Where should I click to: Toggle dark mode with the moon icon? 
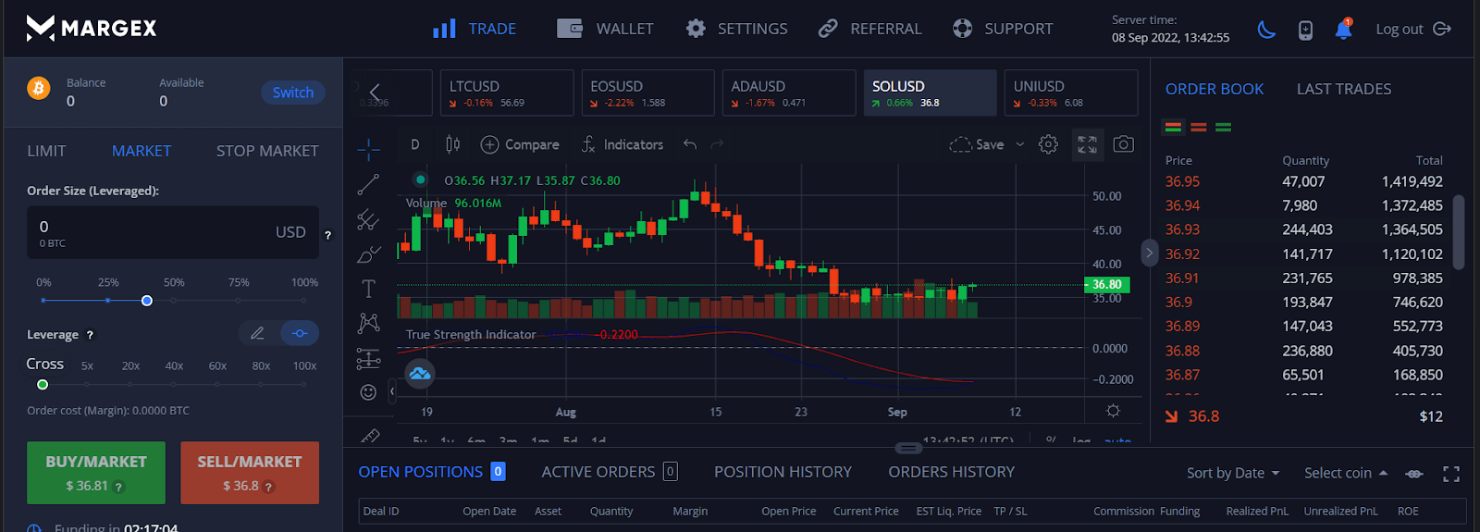click(1266, 30)
